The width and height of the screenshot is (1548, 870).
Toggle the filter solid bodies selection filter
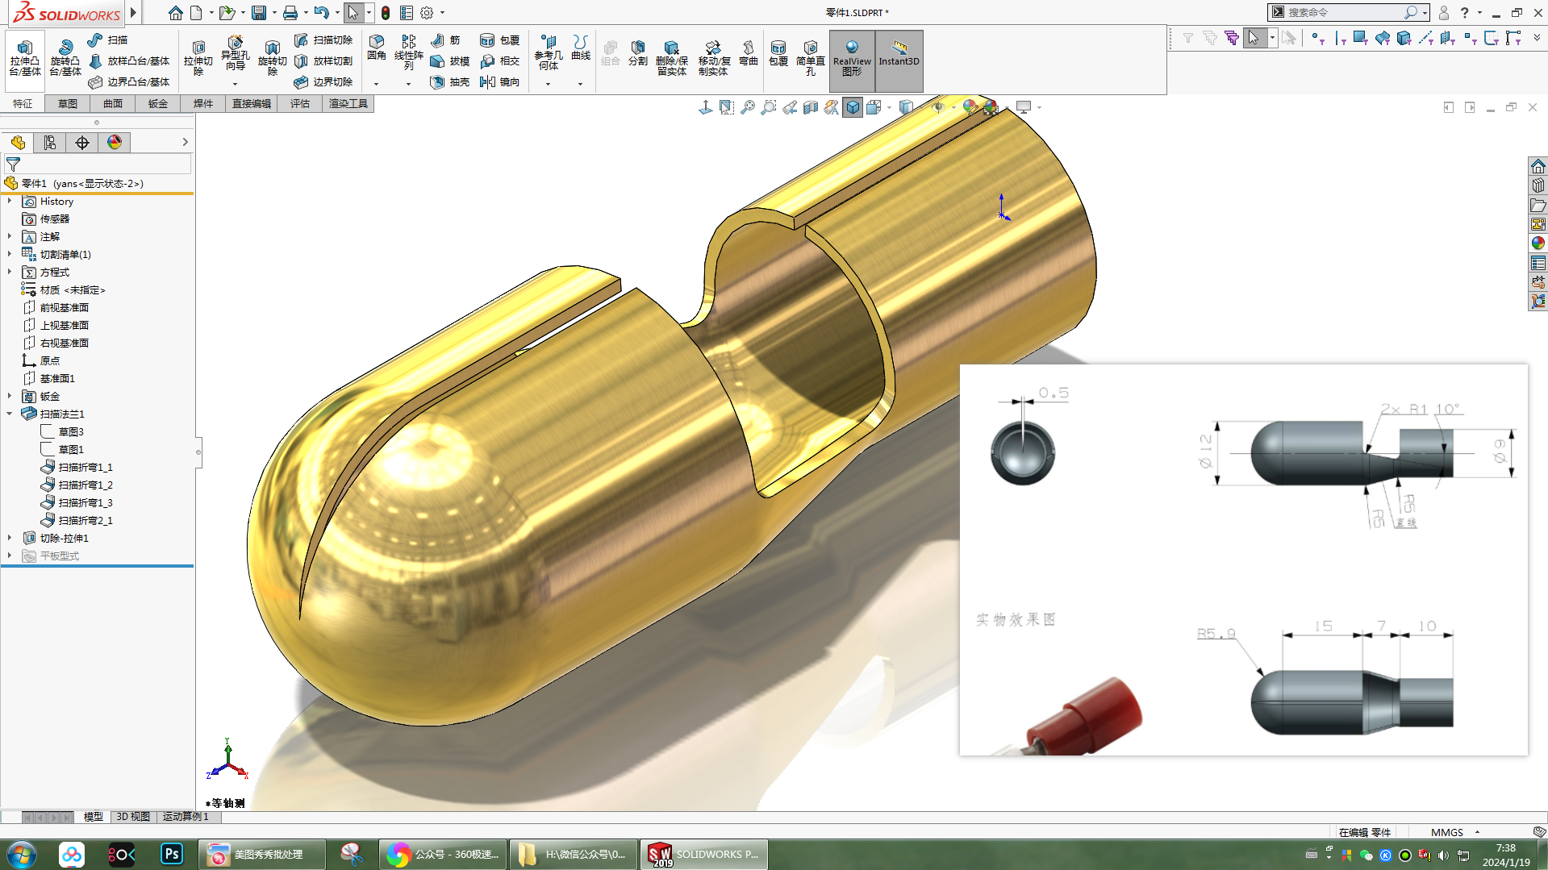point(1404,38)
